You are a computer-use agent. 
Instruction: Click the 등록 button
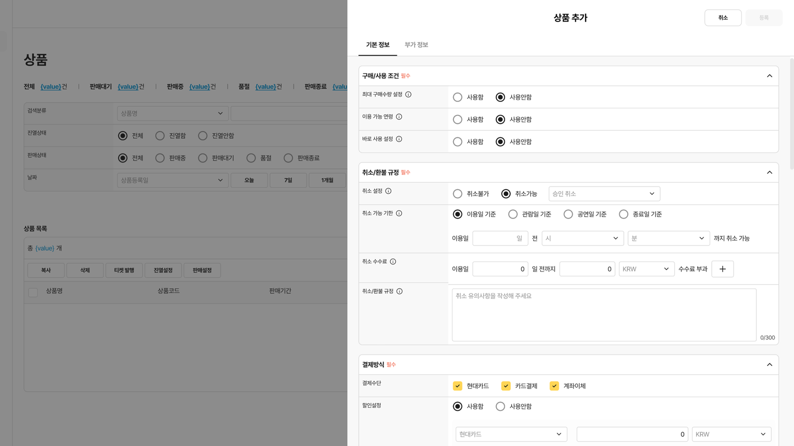pos(764,18)
